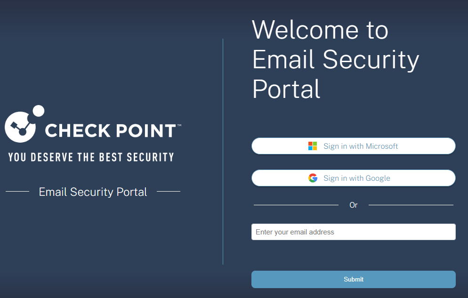468x298 pixels.
Task: Click the horizontal line right of Or
Action: 411,205
